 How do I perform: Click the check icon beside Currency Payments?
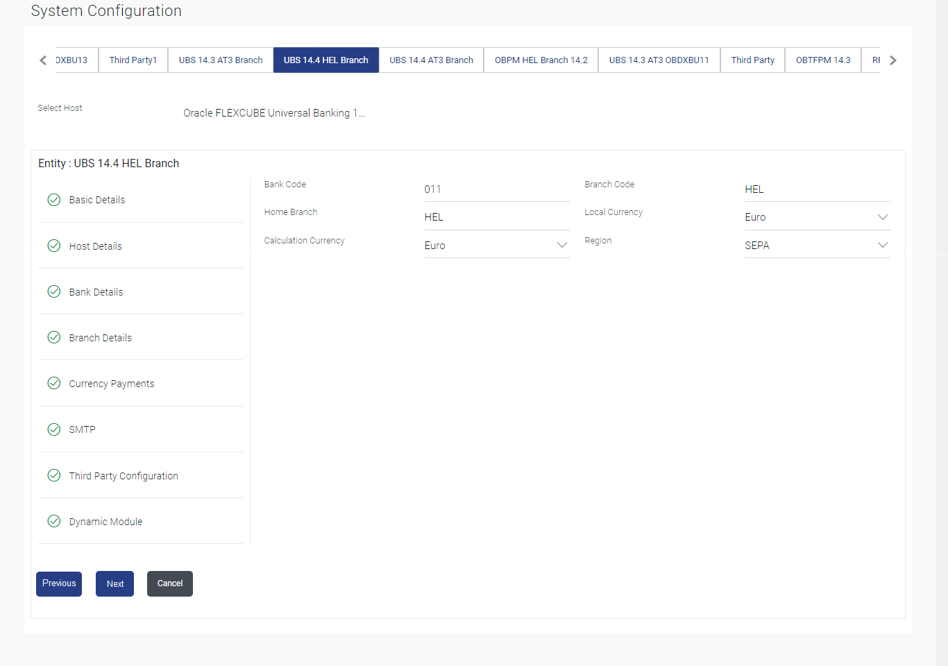pyautogui.click(x=54, y=383)
